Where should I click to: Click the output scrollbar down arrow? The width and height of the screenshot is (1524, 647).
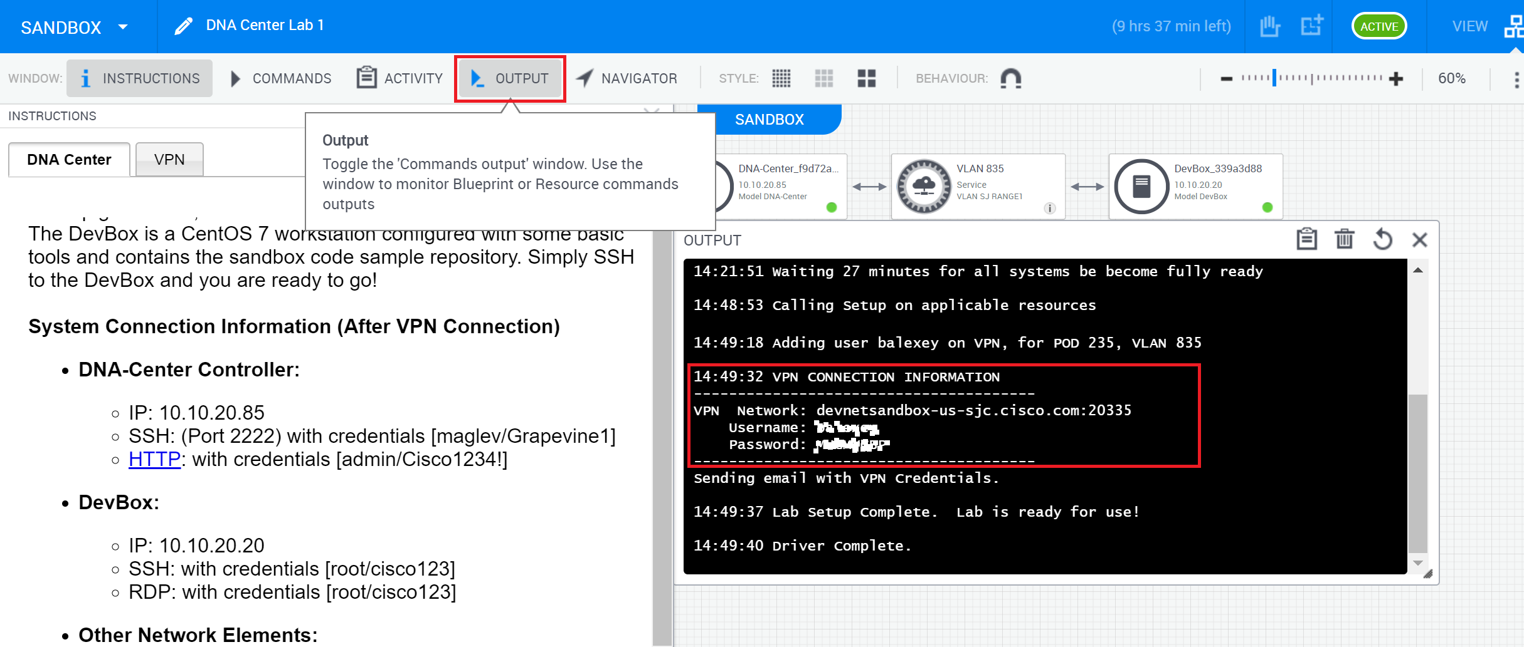(x=1417, y=562)
